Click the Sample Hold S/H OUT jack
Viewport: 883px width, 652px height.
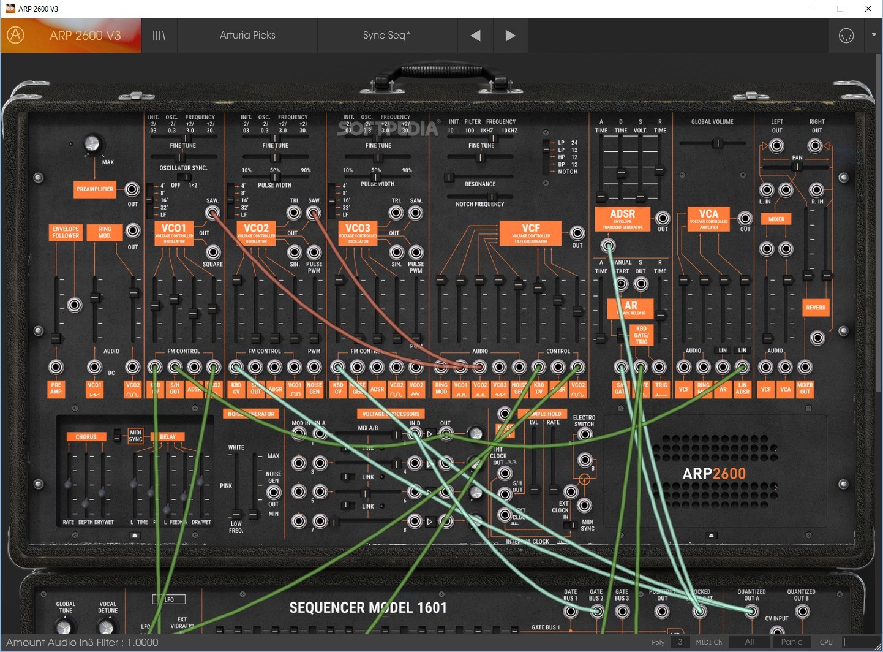coord(505,494)
